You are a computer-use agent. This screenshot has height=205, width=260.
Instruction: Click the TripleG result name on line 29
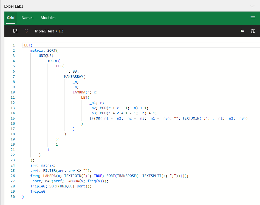point(38,191)
